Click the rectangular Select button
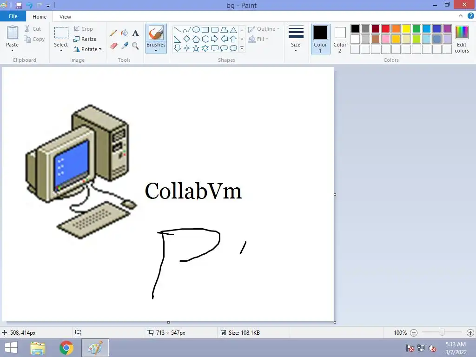This screenshot has width=476, height=357. tap(61, 33)
